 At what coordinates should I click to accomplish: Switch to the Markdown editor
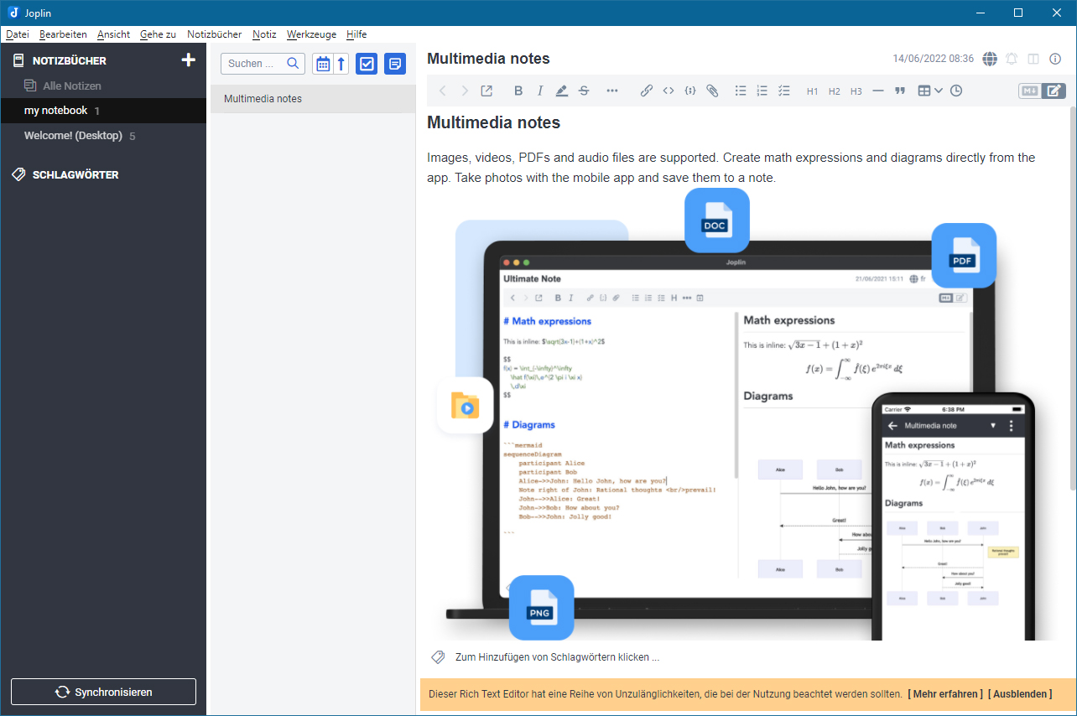tap(1030, 91)
